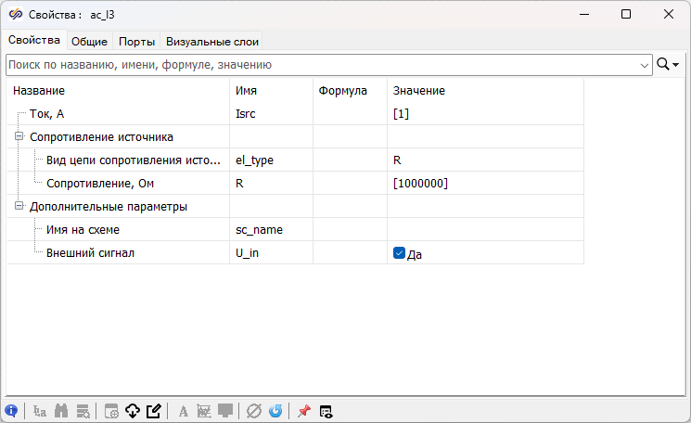Collapse the Сопротивление источника group
Image resolution: width=691 pixels, height=423 pixels.
pos(19,136)
